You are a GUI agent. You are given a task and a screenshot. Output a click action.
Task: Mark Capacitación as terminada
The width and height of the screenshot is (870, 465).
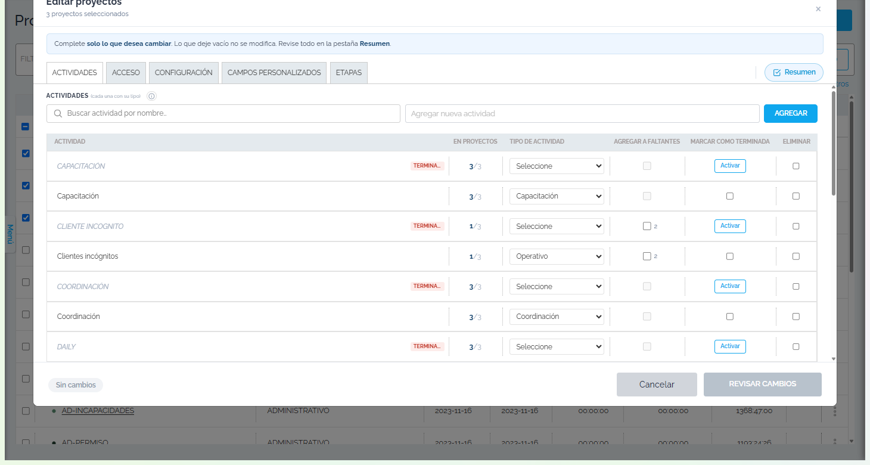(730, 196)
